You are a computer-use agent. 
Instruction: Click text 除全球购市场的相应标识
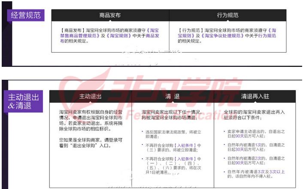click(85, 129)
